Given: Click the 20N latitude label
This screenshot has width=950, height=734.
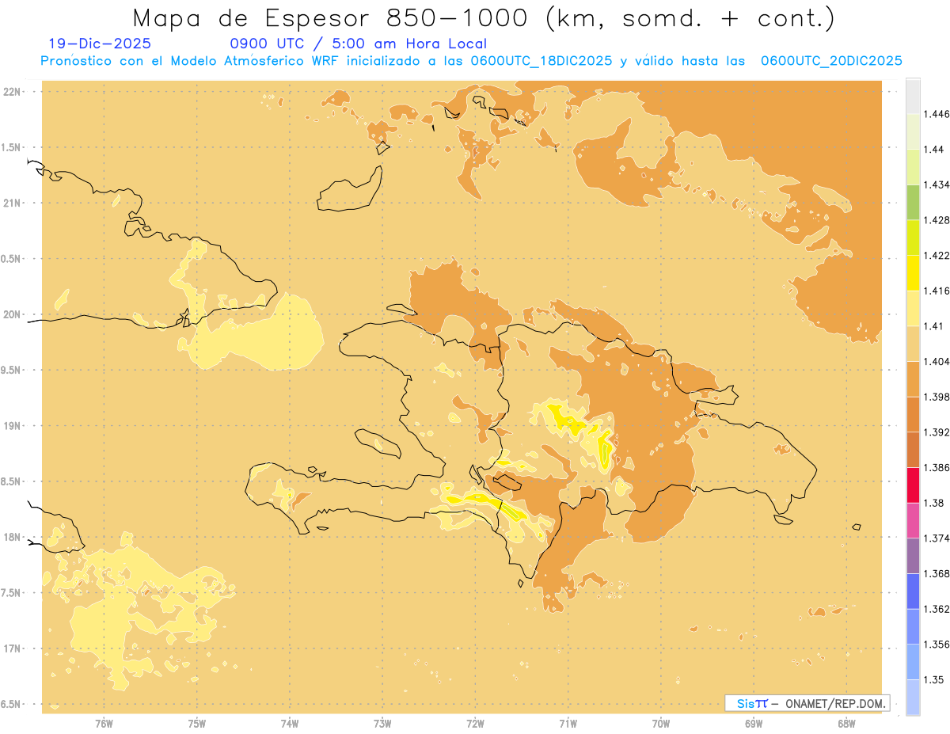Looking at the screenshot, I should [x=13, y=314].
